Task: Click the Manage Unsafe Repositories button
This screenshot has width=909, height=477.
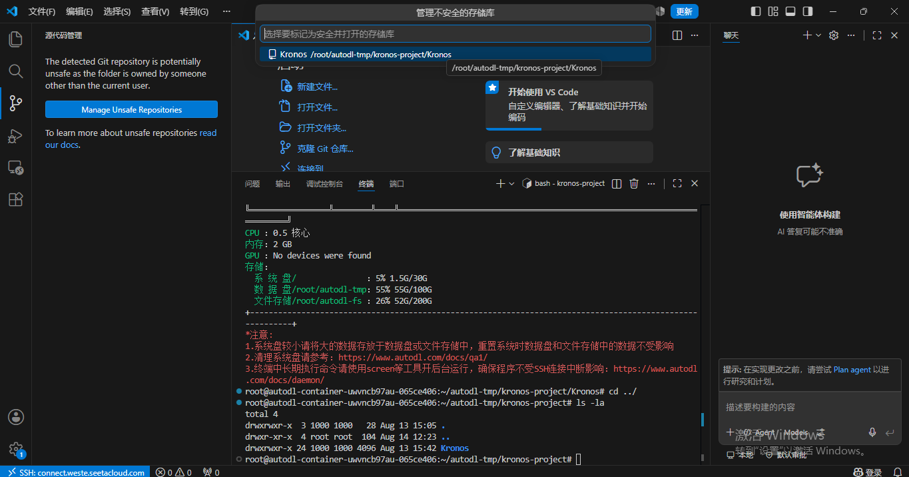Action: [x=131, y=109]
